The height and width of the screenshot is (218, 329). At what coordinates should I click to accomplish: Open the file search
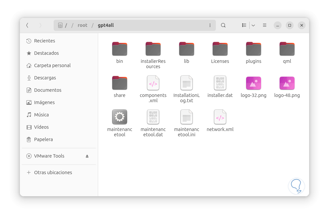(x=223, y=25)
